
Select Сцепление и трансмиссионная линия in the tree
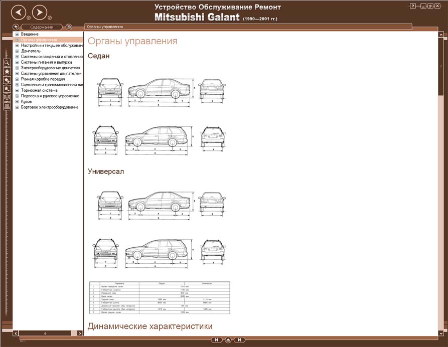coord(52,85)
